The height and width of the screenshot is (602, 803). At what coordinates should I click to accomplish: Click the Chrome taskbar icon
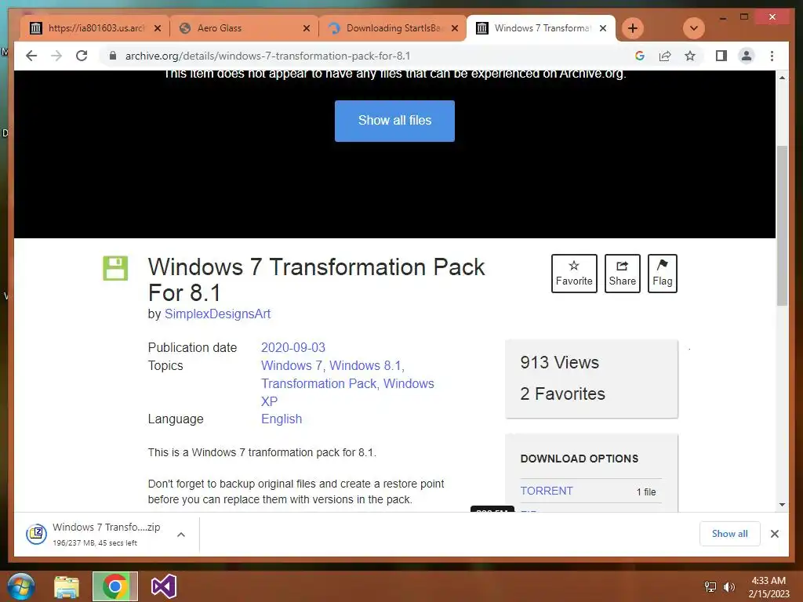(114, 586)
